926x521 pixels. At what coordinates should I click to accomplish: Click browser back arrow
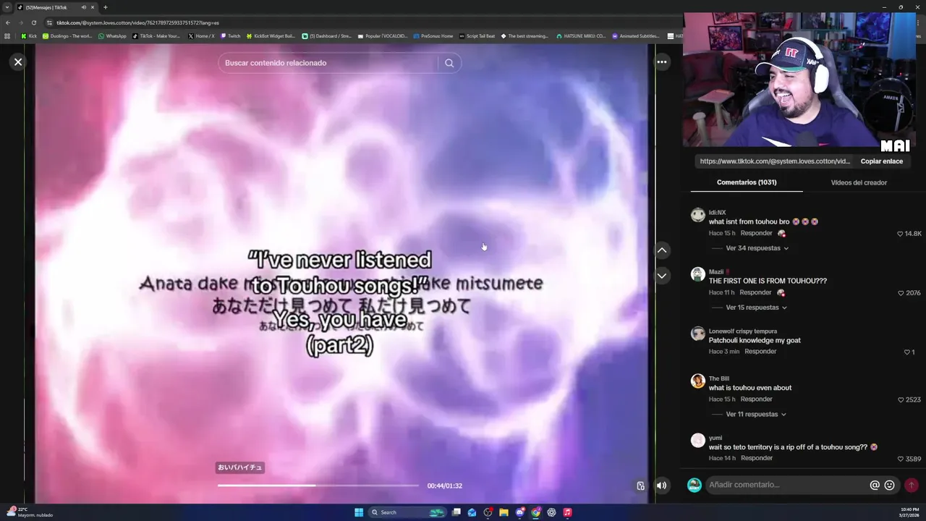pyautogui.click(x=7, y=22)
